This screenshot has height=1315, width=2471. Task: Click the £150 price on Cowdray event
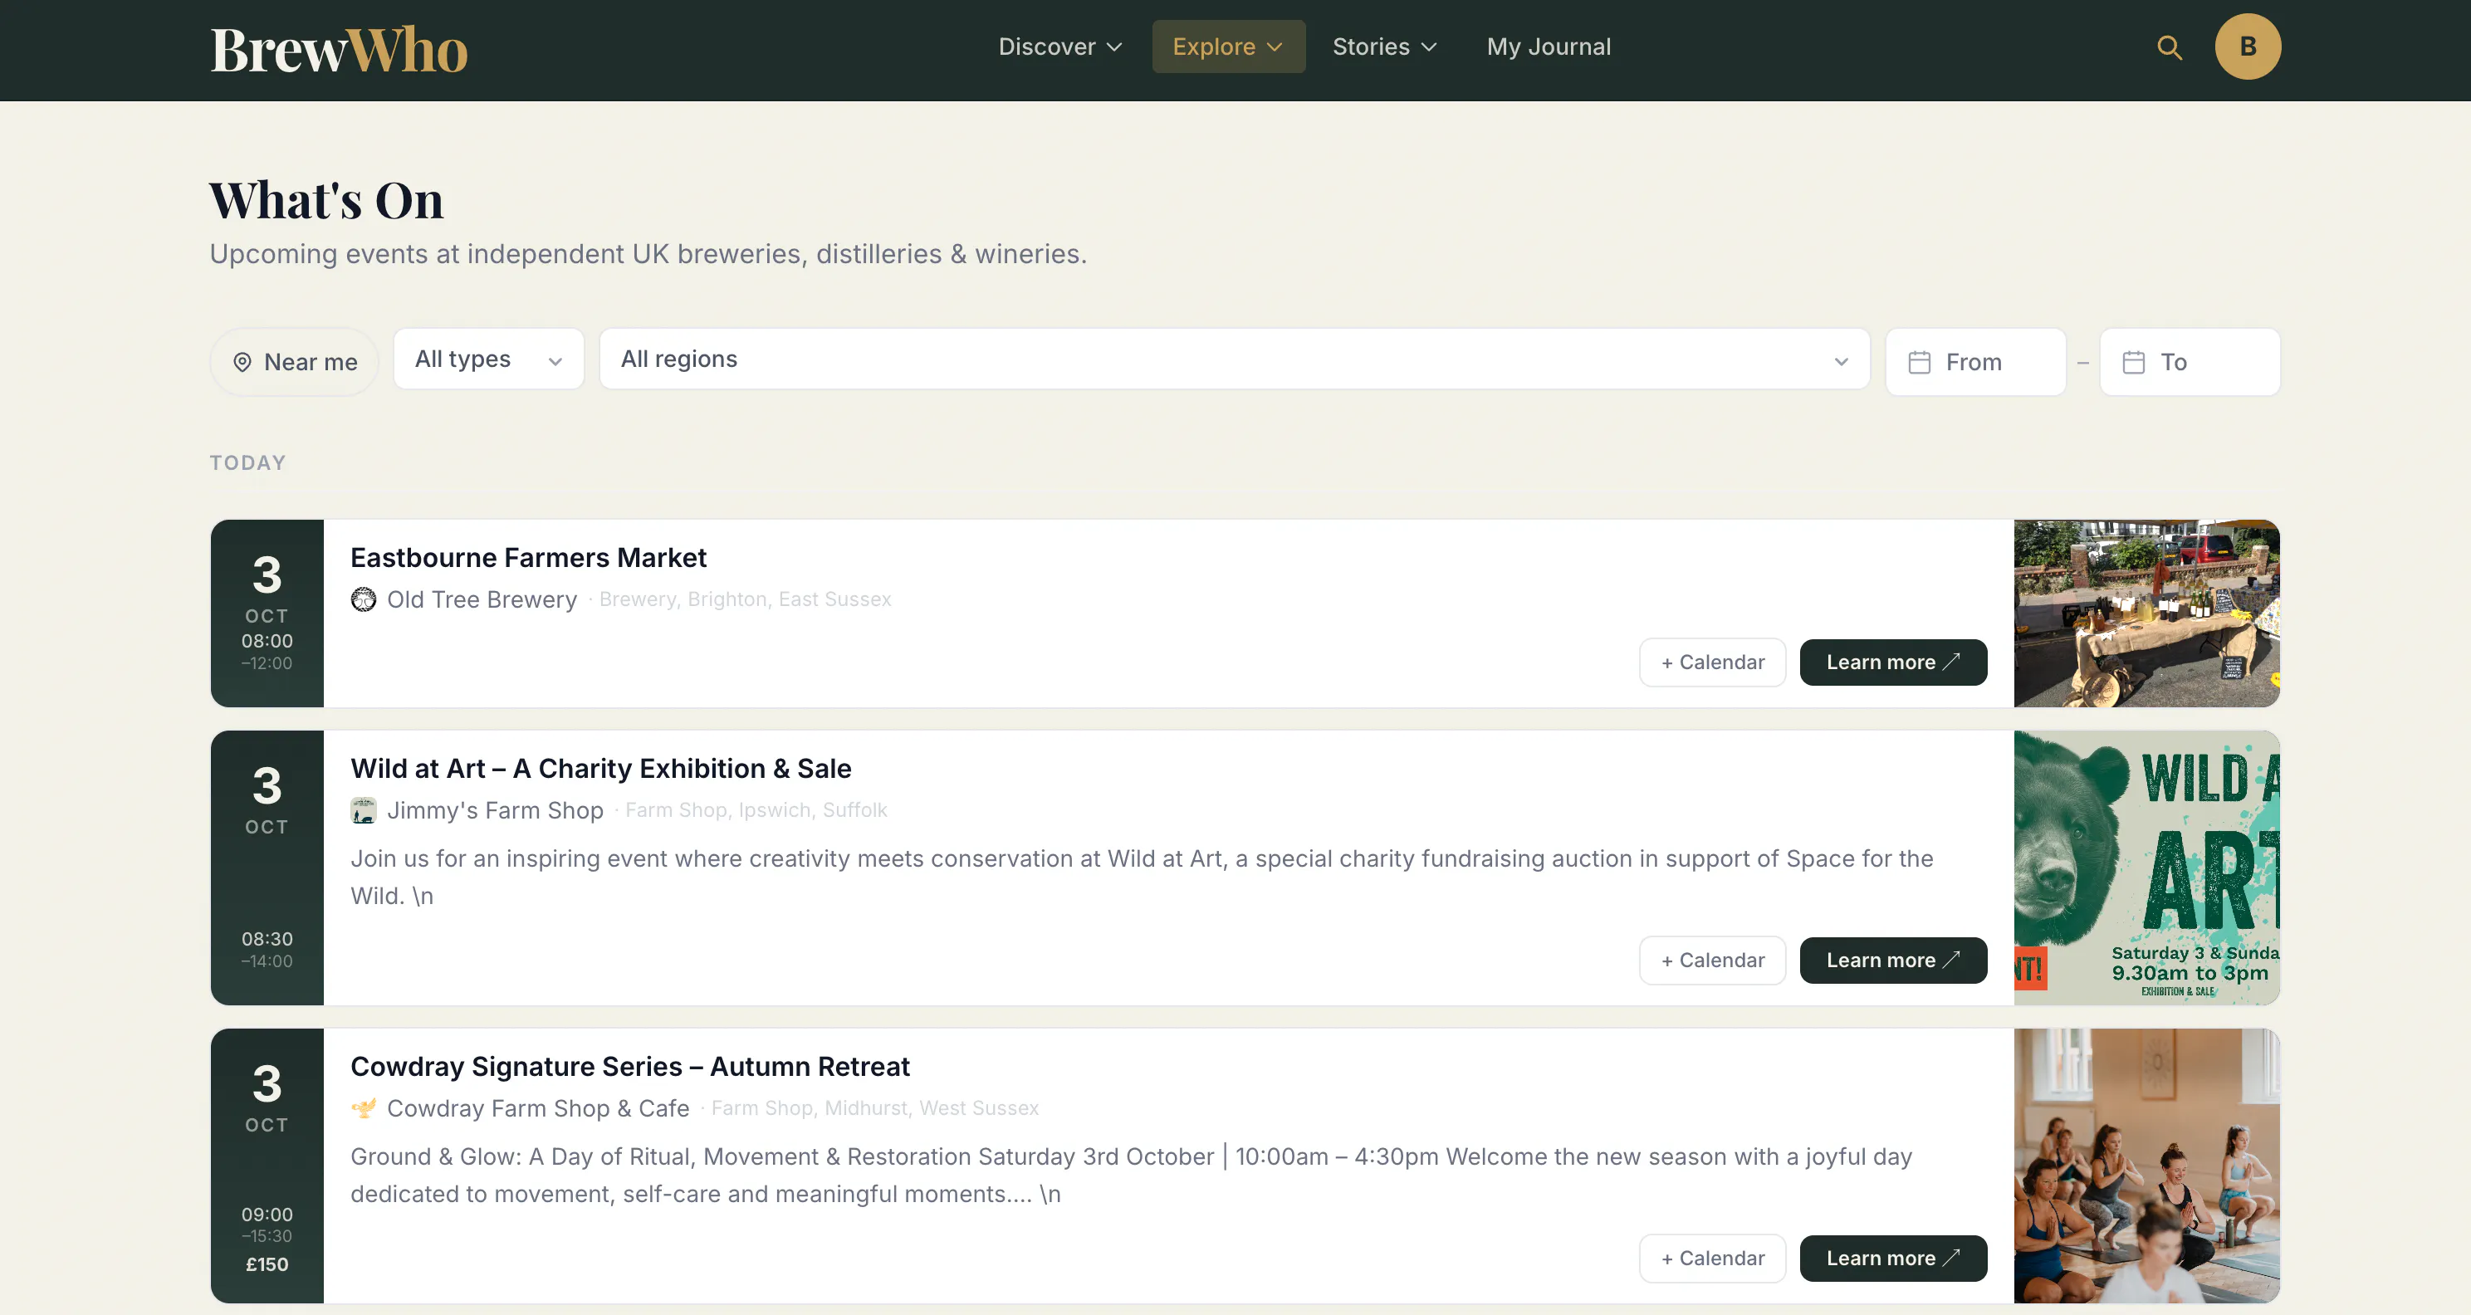267,1265
